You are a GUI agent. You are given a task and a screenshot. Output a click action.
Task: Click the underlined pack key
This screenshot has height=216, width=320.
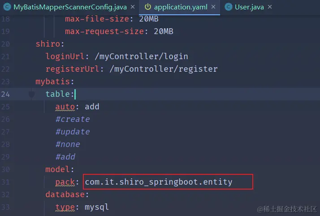[65, 182]
